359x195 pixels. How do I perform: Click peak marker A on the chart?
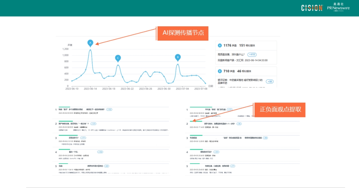[x=90, y=43]
